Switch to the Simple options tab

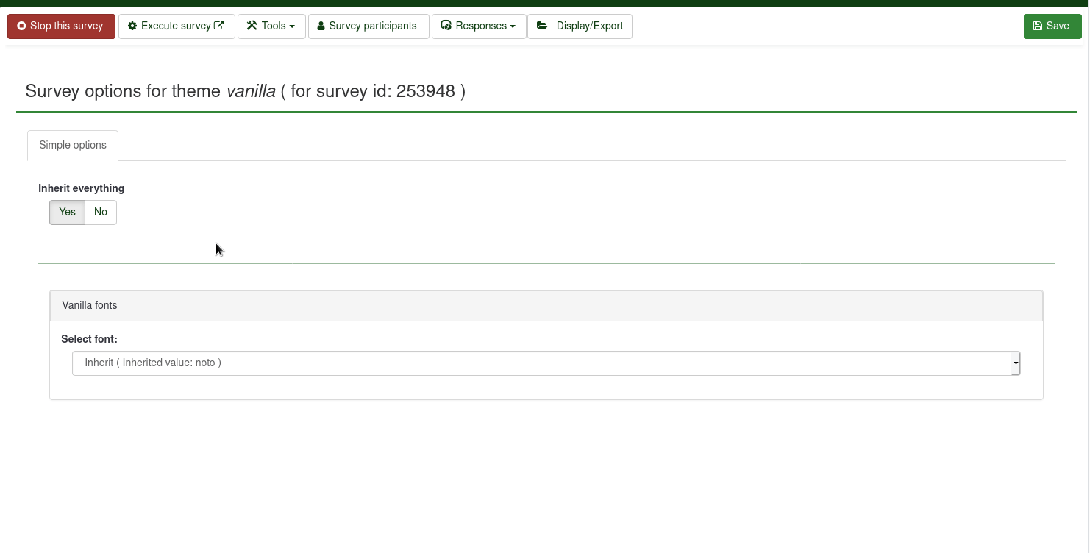[73, 146]
